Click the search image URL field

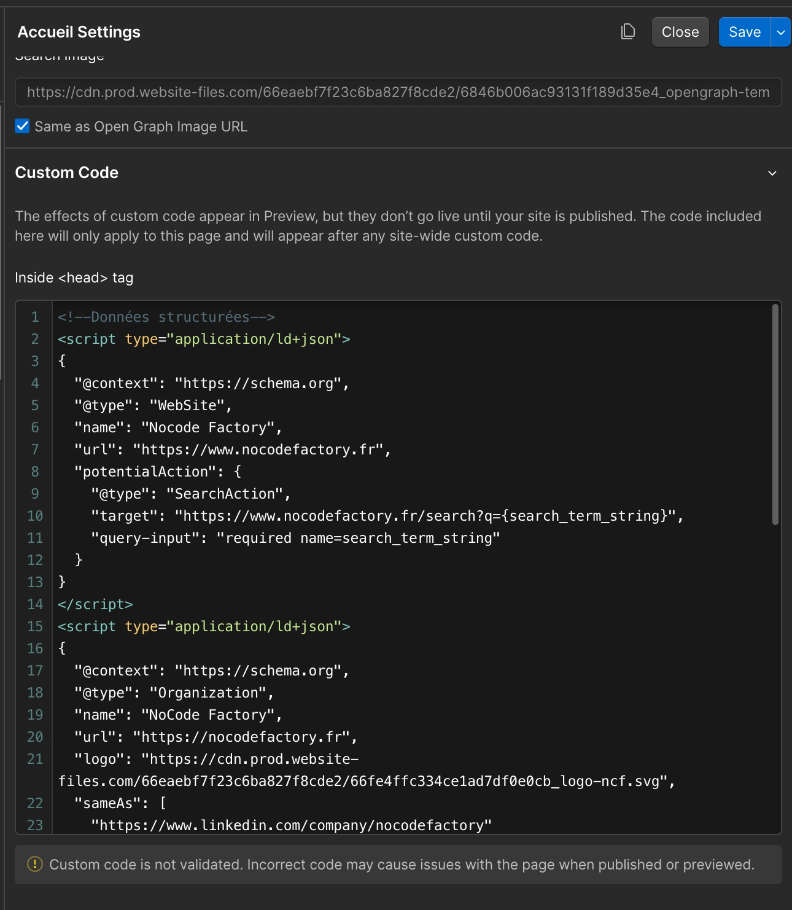(398, 92)
